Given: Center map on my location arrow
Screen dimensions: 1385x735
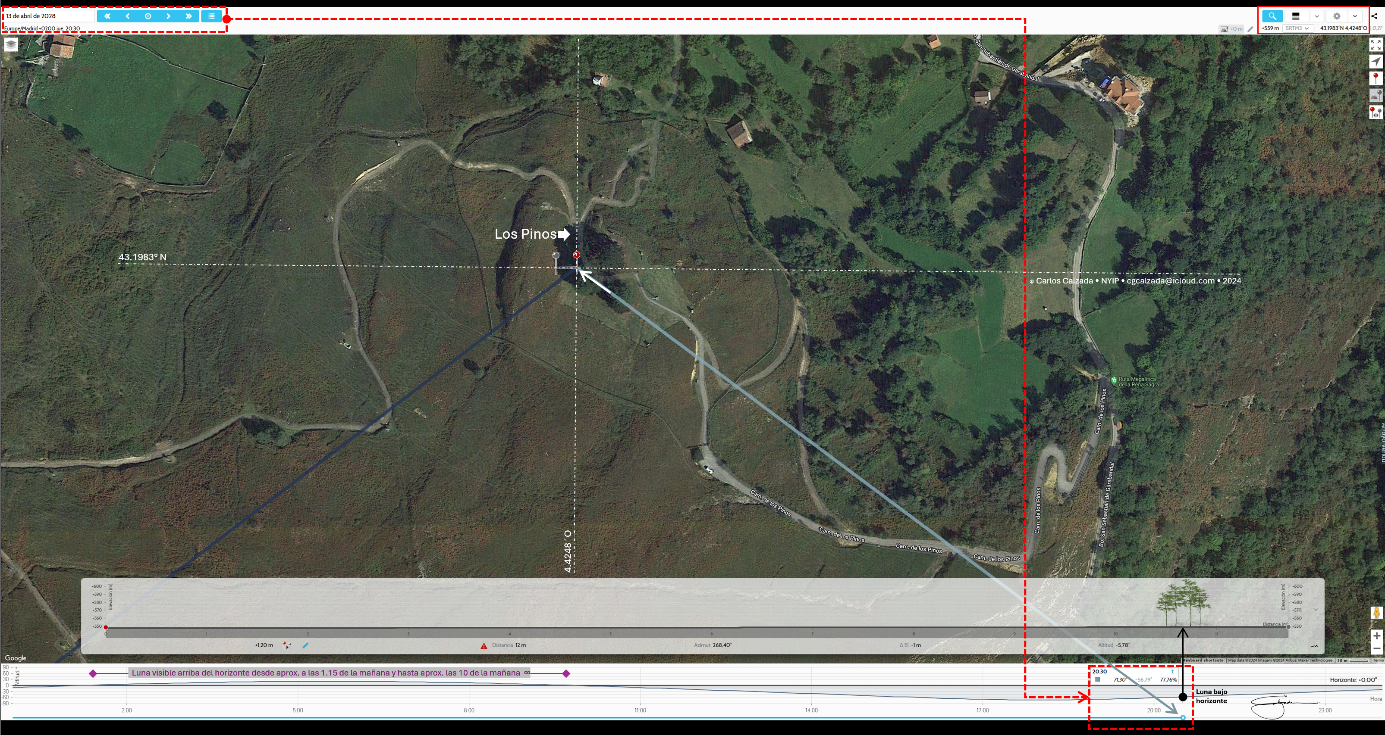Looking at the screenshot, I should (1376, 62).
